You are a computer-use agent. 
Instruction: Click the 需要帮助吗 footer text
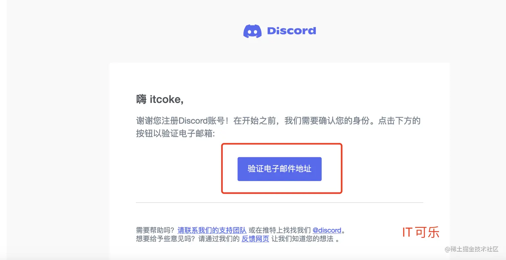pyautogui.click(x=156, y=230)
